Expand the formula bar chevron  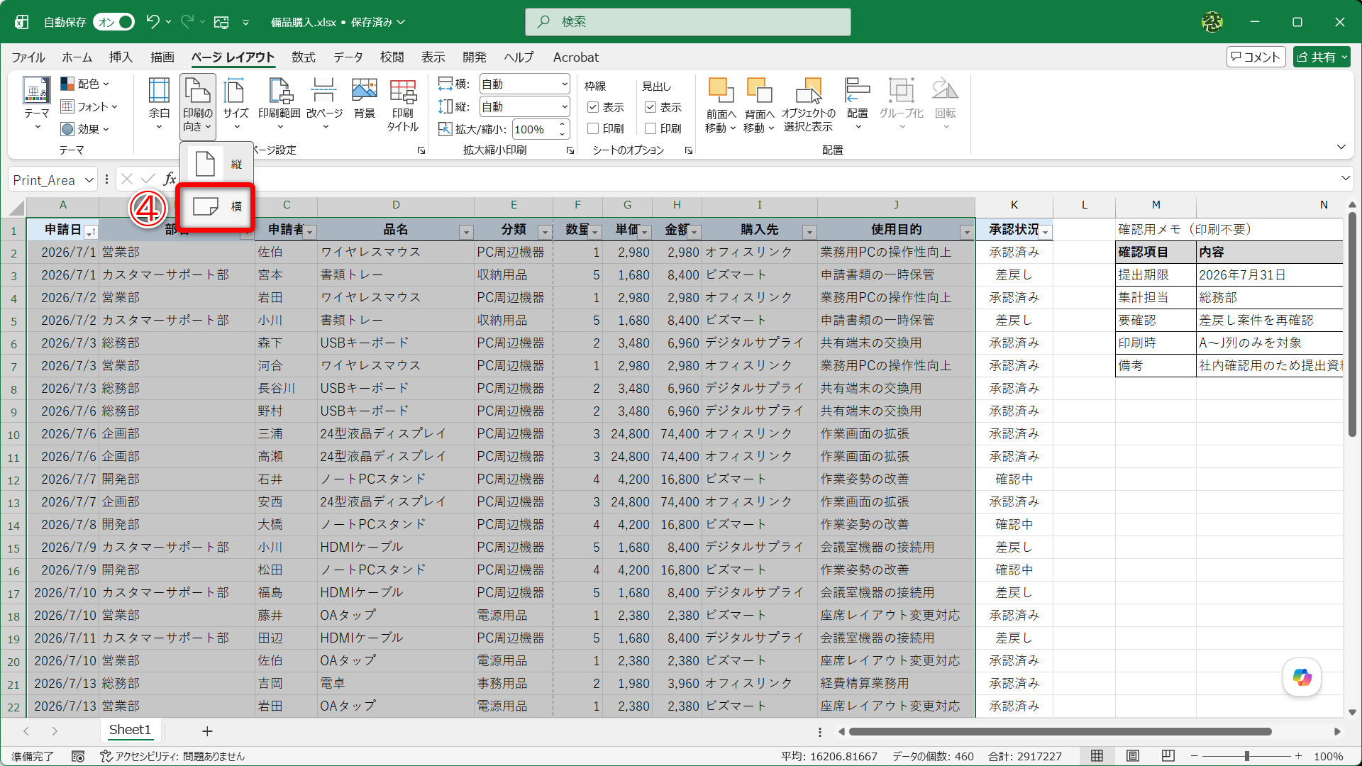pyautogui.click(x=1346, y=179)
